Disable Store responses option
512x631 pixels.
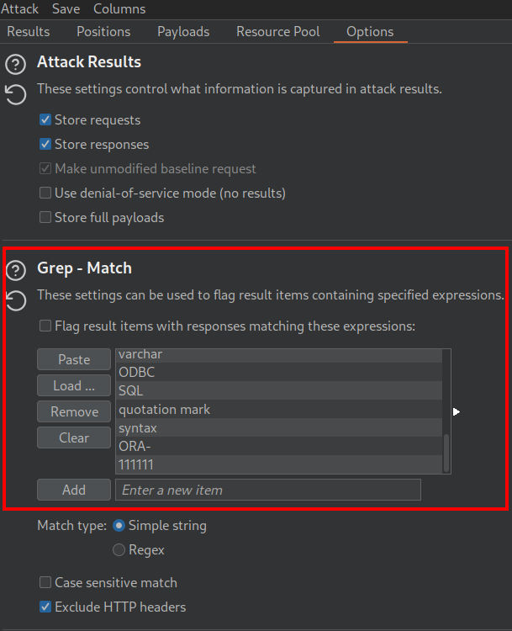pos(45,145)
